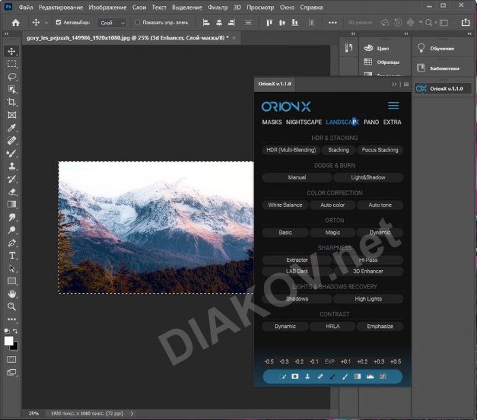Click the foreground color swatch
The height and width of the screenshot is (420, 477).
pyautogui.click(x=10, y=340)
